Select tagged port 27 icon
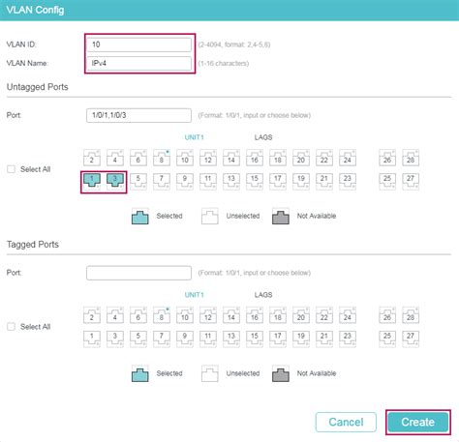 [x=411, y=339]
